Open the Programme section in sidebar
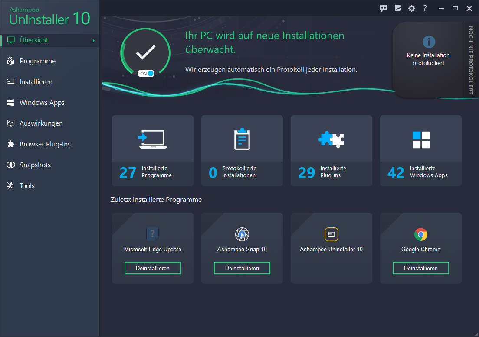479x337 pixels. click(x=37, y=61)
